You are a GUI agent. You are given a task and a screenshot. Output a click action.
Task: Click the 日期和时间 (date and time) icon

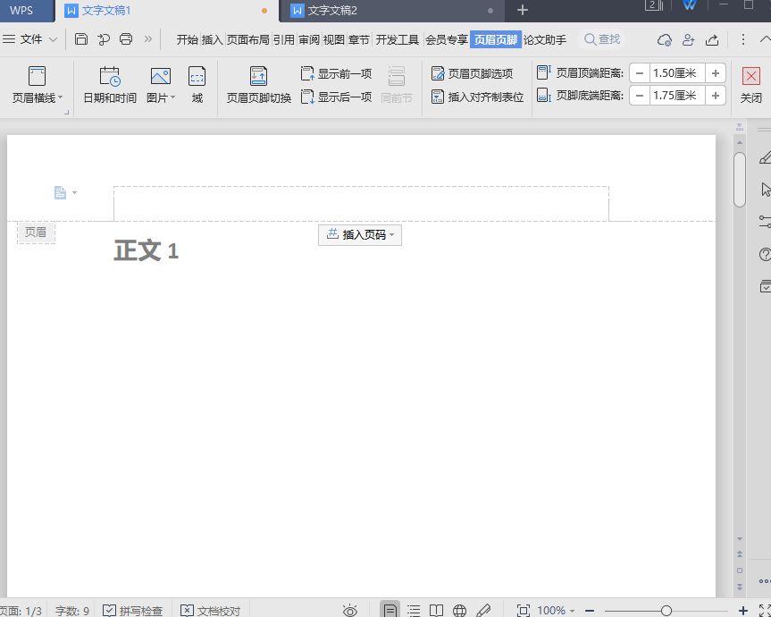109,77
